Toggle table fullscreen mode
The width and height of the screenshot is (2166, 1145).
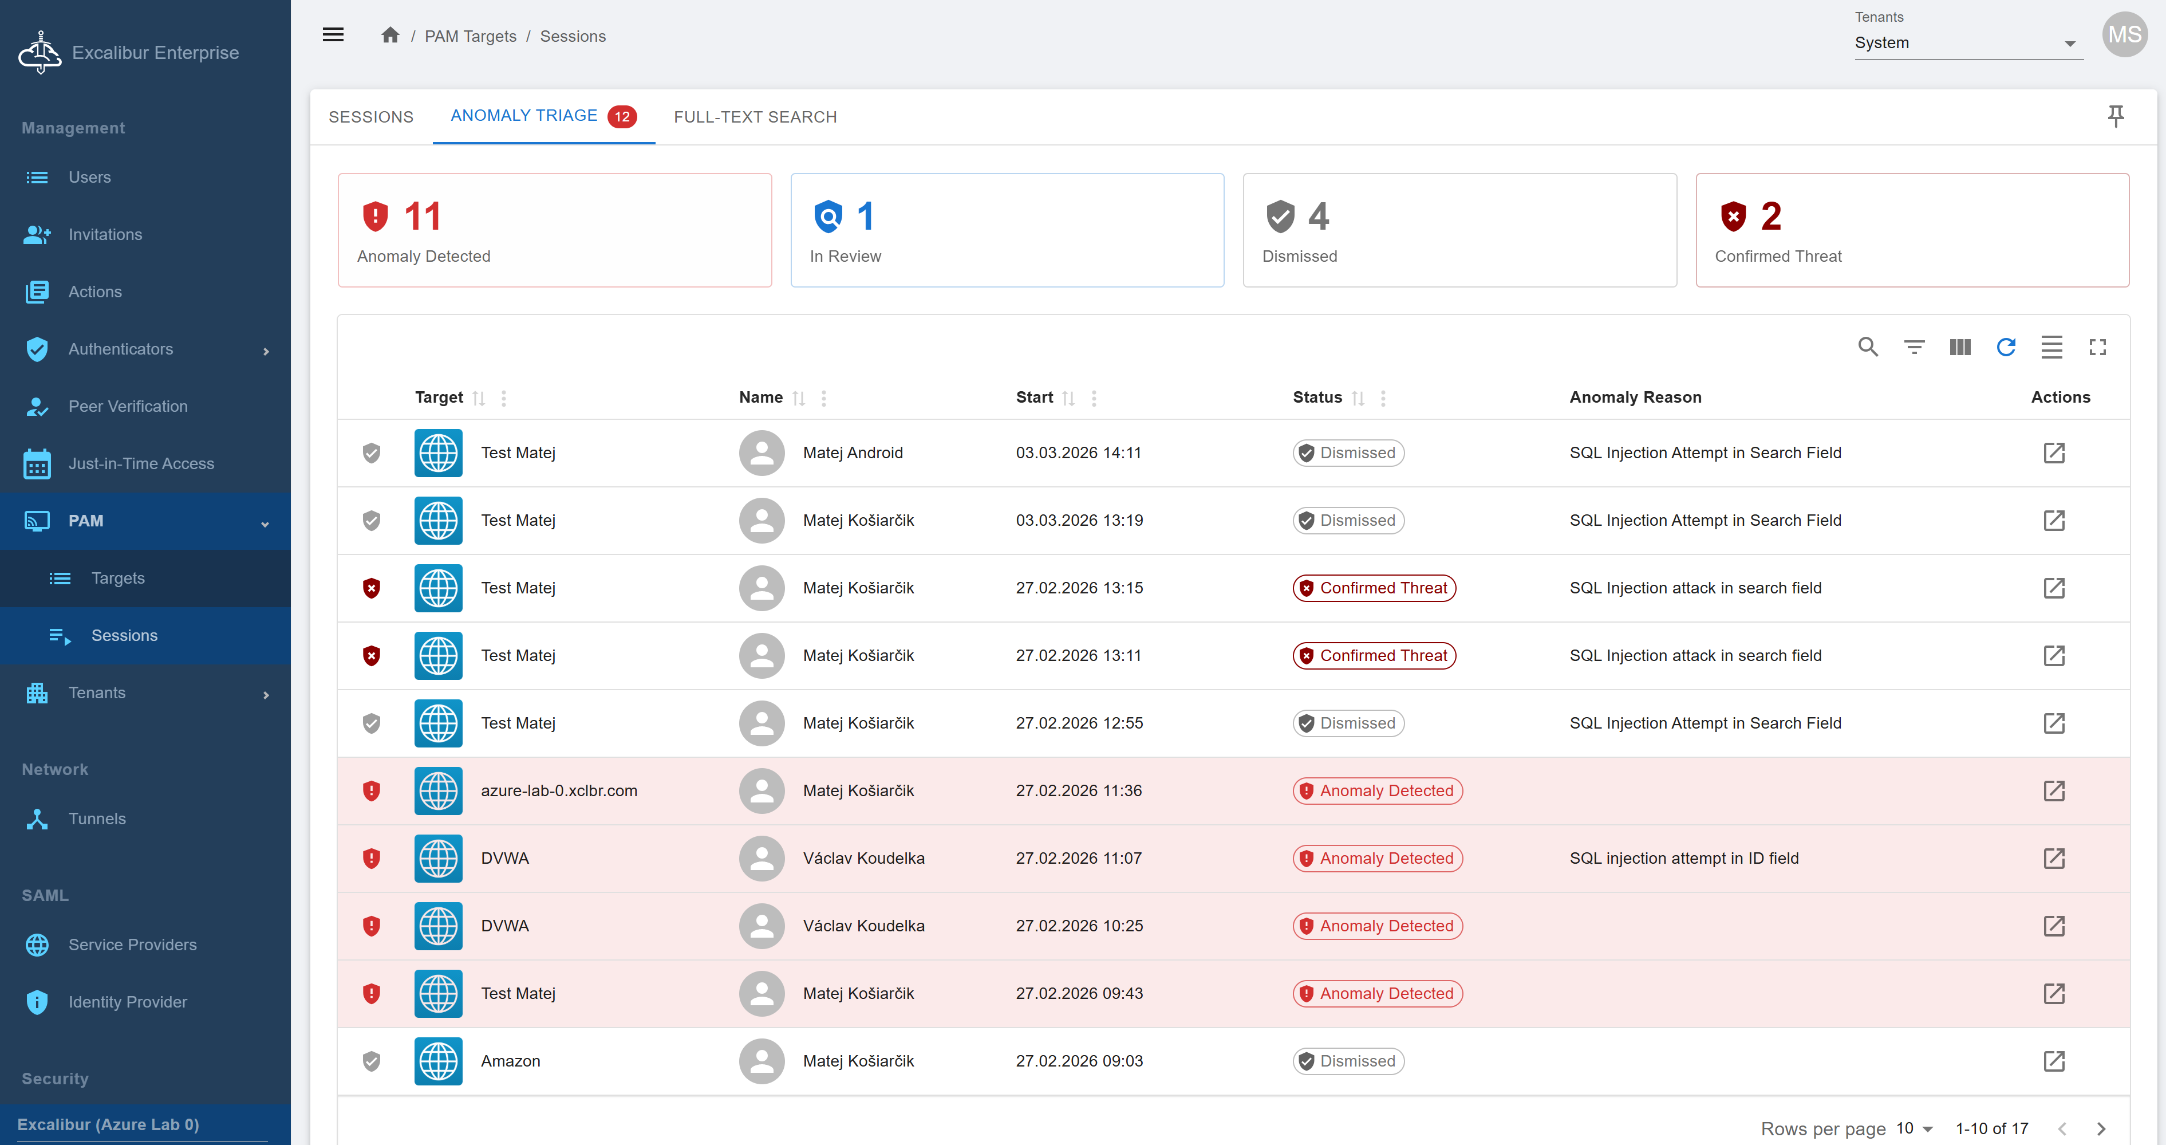coord(2097,347)
